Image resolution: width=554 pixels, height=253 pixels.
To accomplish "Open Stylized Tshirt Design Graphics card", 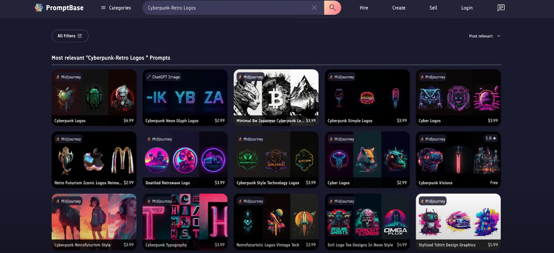I will click(458, 222).
